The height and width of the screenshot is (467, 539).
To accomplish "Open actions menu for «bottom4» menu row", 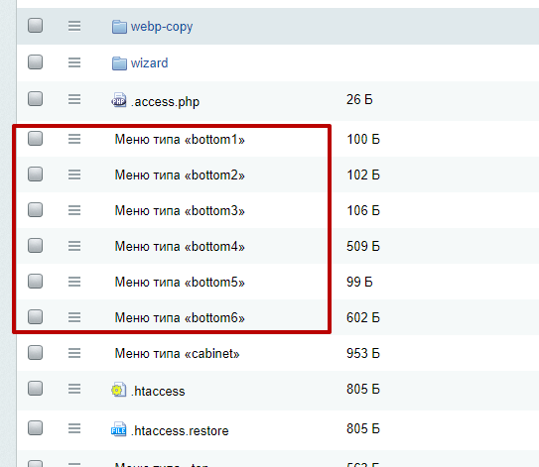I will point(74,246).
